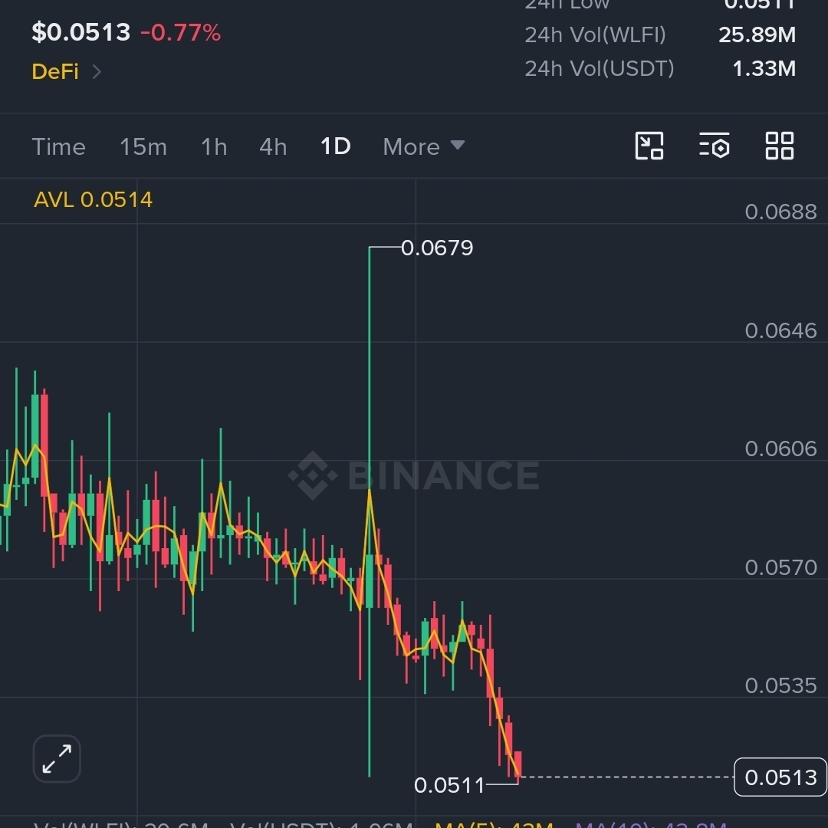Open the DeFi category chevron
The height and width of the screenshot is (828, 828).
point(97,71)
